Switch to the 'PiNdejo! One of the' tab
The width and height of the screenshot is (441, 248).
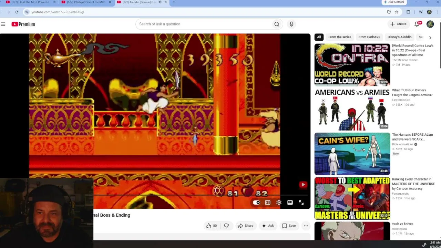[x=86, y=2]
